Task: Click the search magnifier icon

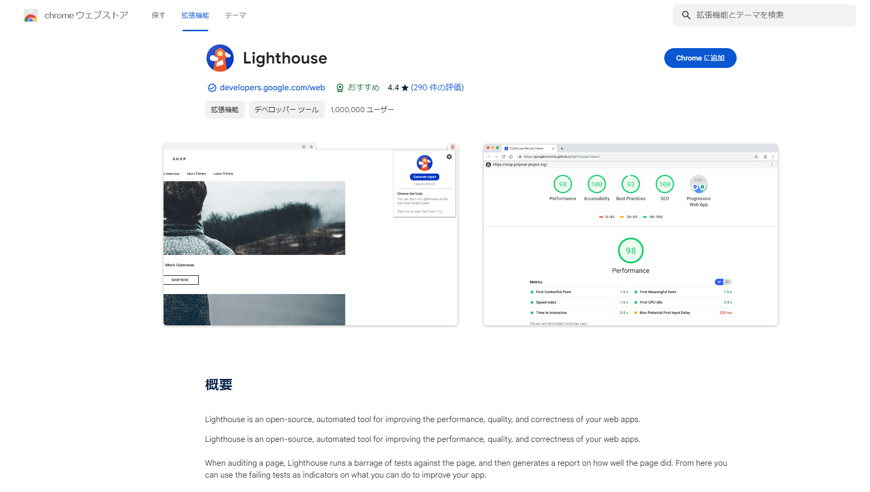Action: 686,15
